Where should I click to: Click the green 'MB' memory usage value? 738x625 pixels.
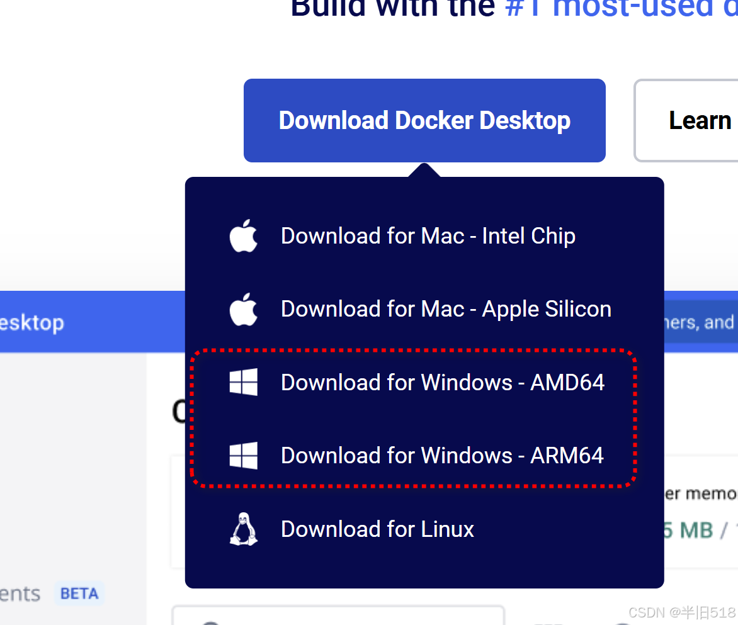(x=696, y=531)
